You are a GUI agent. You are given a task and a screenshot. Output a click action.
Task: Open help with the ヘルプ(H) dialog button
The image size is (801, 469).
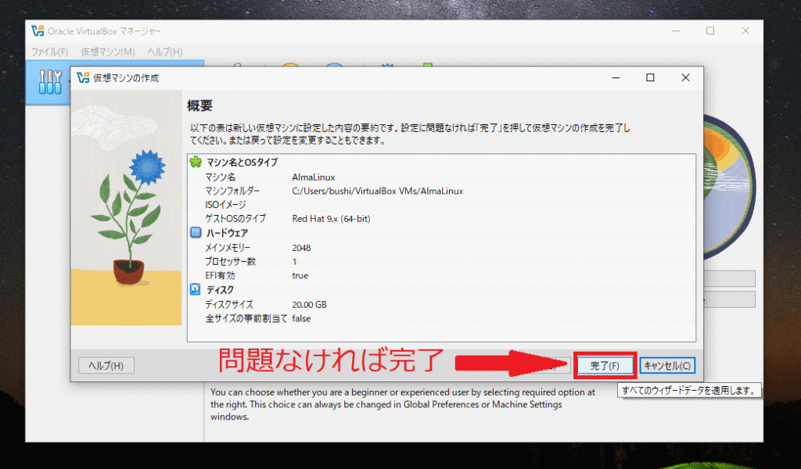pos(106,365)
